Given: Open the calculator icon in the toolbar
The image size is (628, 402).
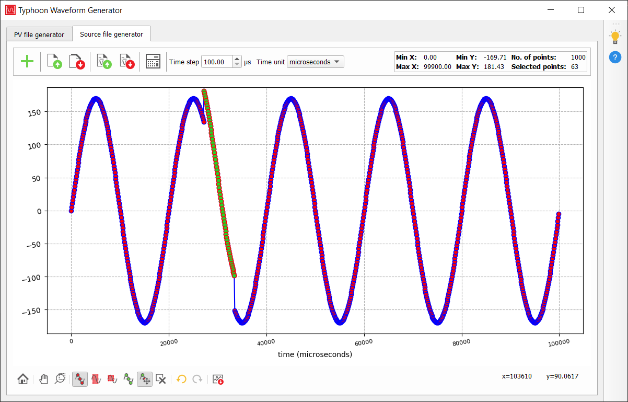Looking at the screenshot, I should [x=153, y=62].
